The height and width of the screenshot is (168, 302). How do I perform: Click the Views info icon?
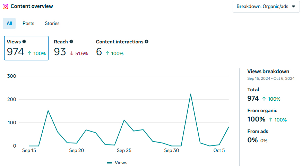pos(24,41)
